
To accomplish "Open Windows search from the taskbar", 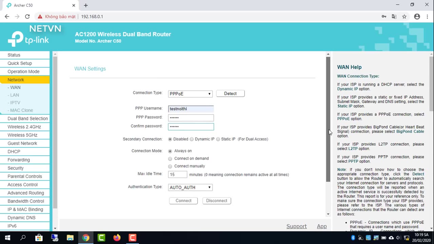I will coord(23,238).
